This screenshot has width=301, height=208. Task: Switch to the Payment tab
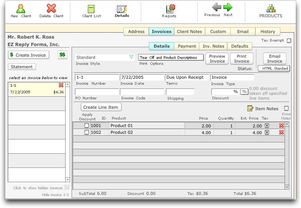(187, 46)
